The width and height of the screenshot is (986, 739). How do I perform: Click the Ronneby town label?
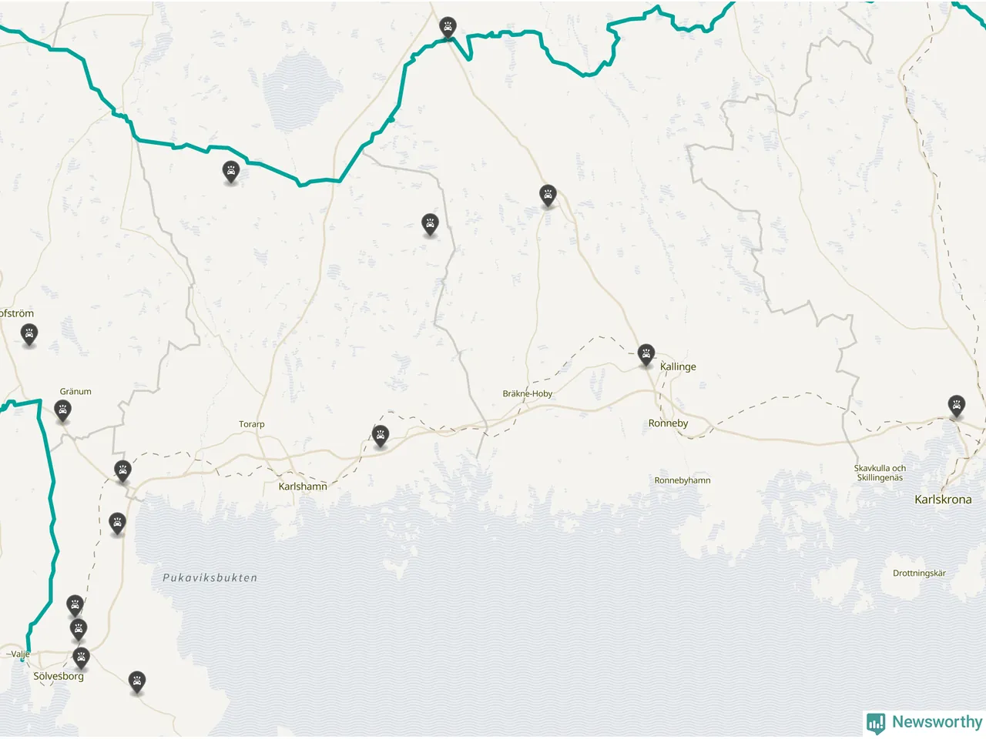(668, 423)
